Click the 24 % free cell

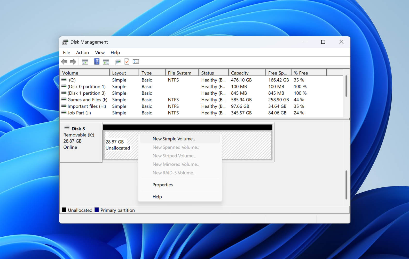click(299, 113)
